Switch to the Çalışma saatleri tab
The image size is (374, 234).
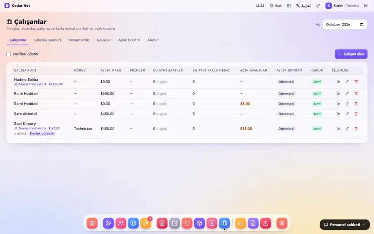(47, 40)
